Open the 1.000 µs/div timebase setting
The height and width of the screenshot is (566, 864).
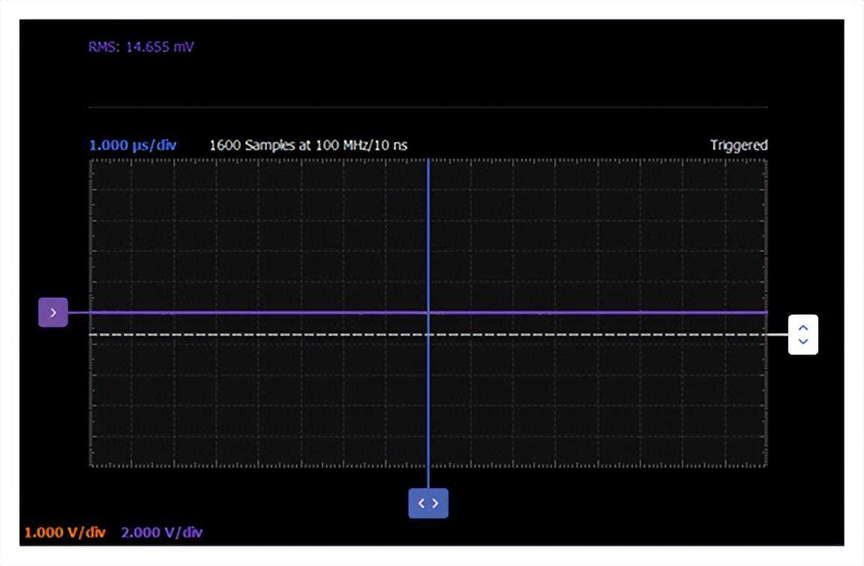[133, 145]
